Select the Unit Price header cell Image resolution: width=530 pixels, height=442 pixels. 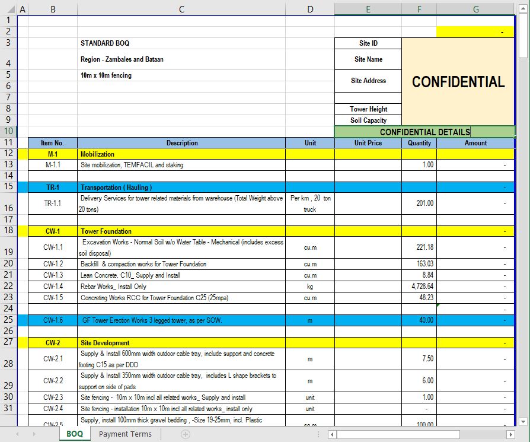[x=368, y=143]
